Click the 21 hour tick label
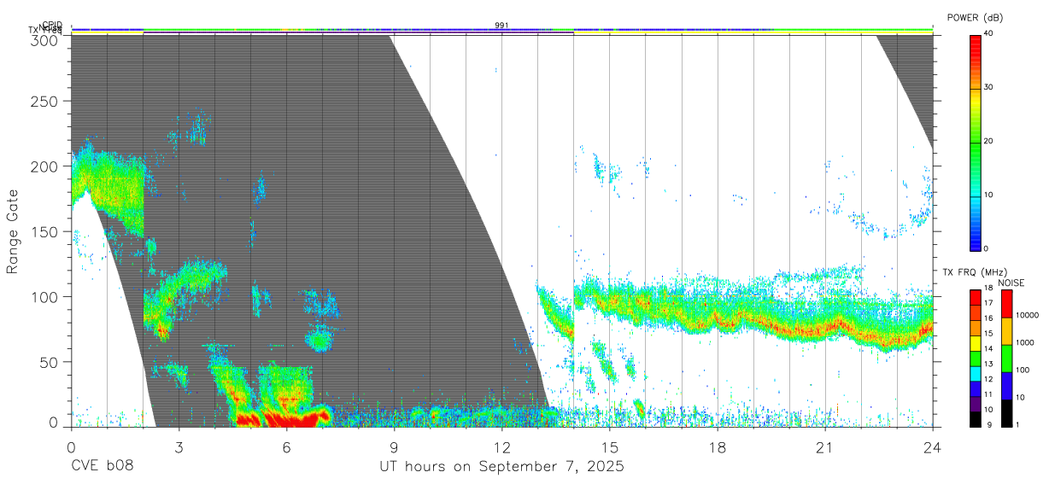This screenshot has width=1049, height=484. (x=825, y=448)
